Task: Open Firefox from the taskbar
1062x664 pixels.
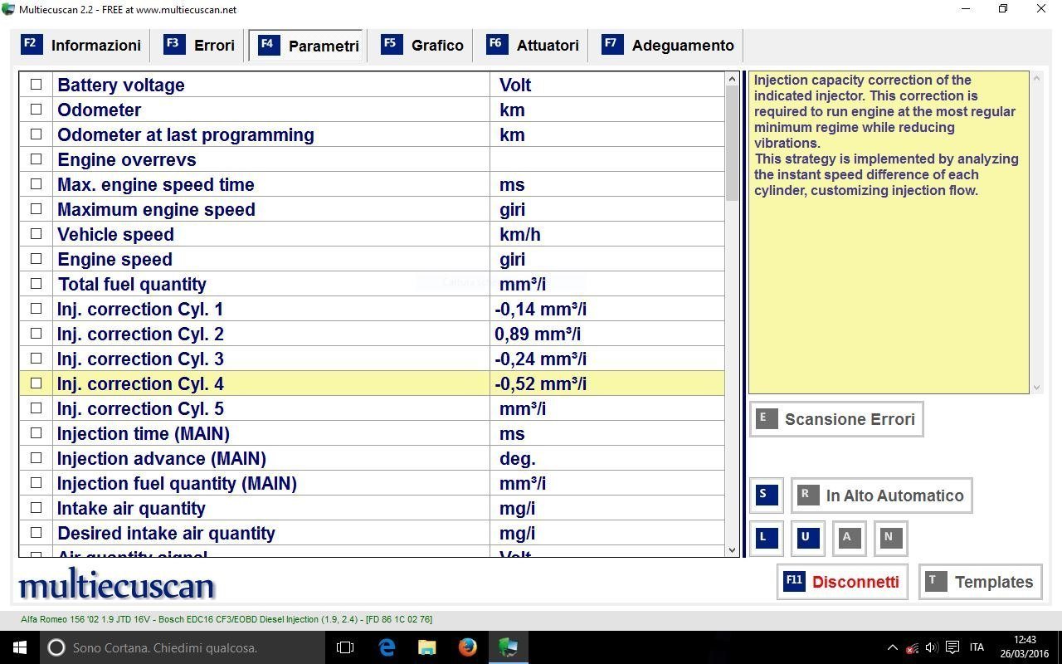Action: (x=468, y=647)
